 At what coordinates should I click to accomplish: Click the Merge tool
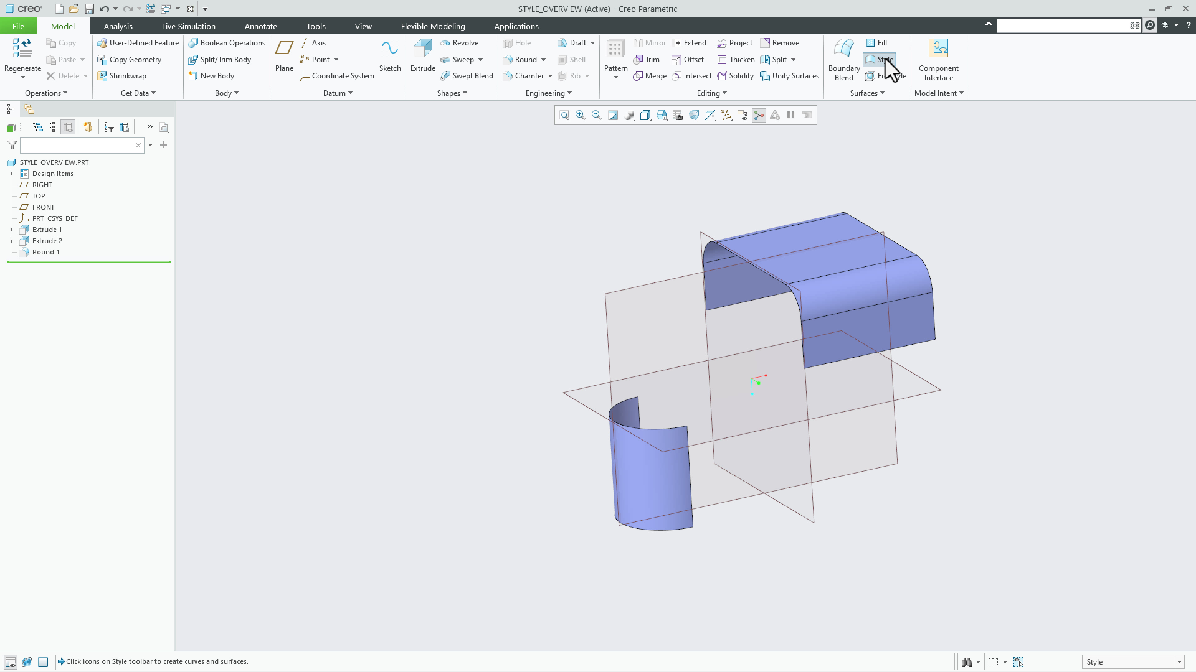point(650,76)
